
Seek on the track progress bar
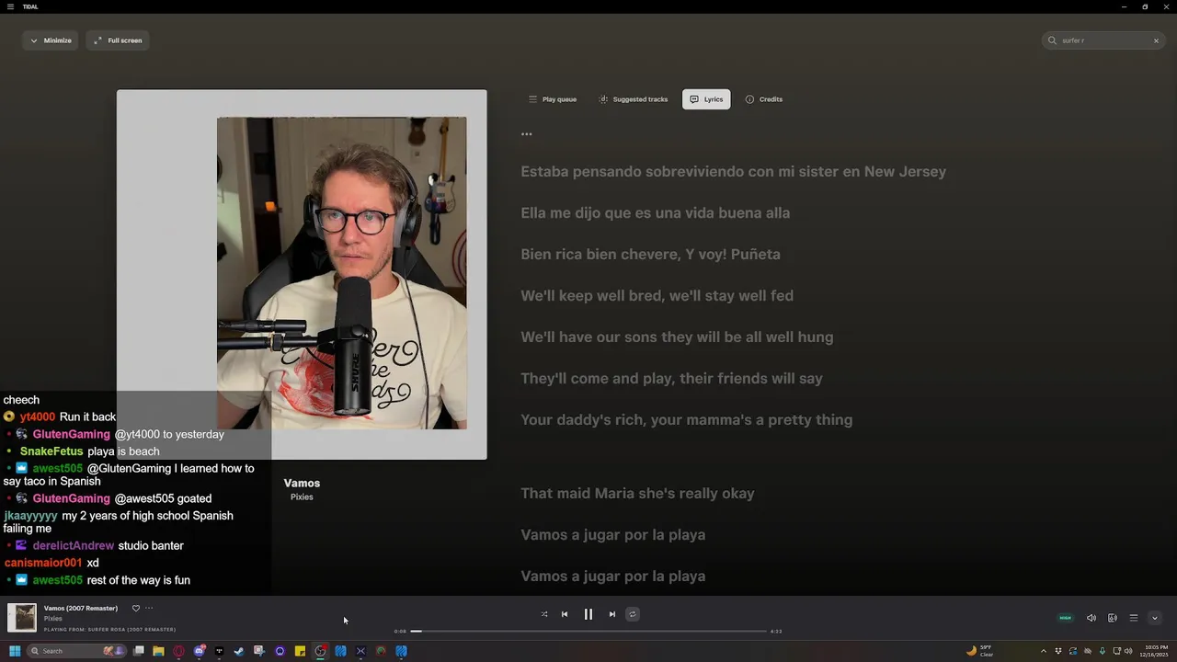click(588, 632)
